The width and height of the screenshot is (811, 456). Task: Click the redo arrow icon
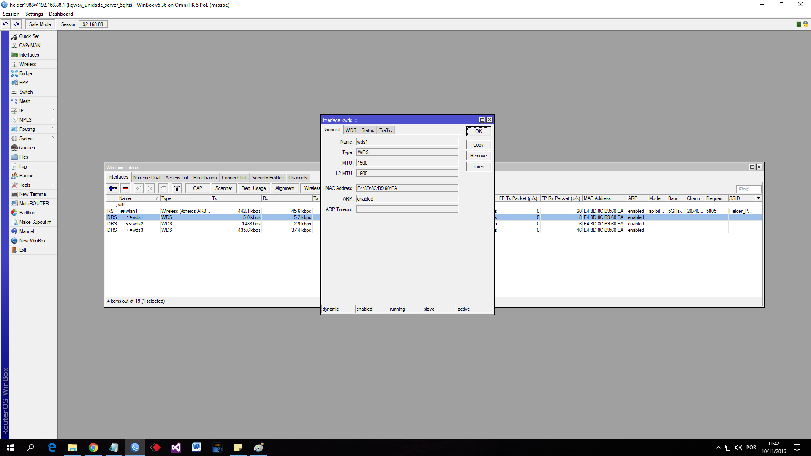pos(17,24)
